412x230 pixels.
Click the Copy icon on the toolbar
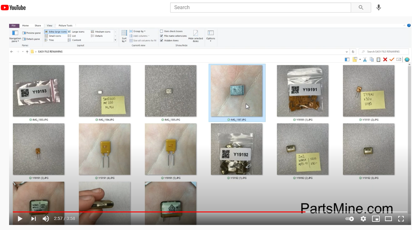(371, 59)
